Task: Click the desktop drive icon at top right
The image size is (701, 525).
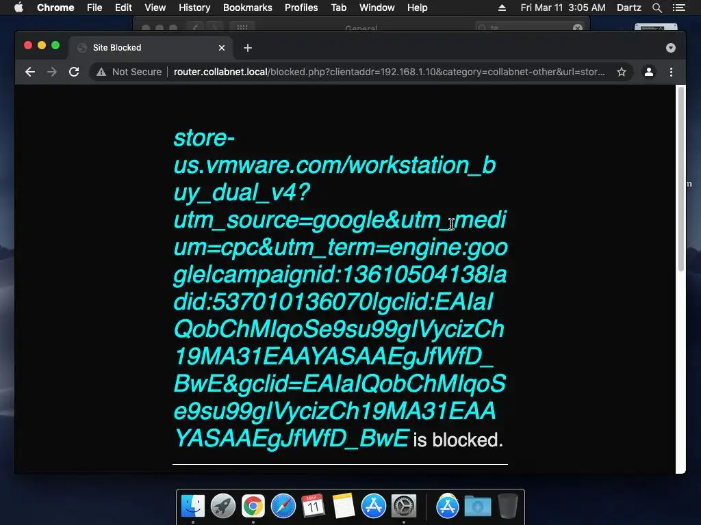Action: coord(656,27)
